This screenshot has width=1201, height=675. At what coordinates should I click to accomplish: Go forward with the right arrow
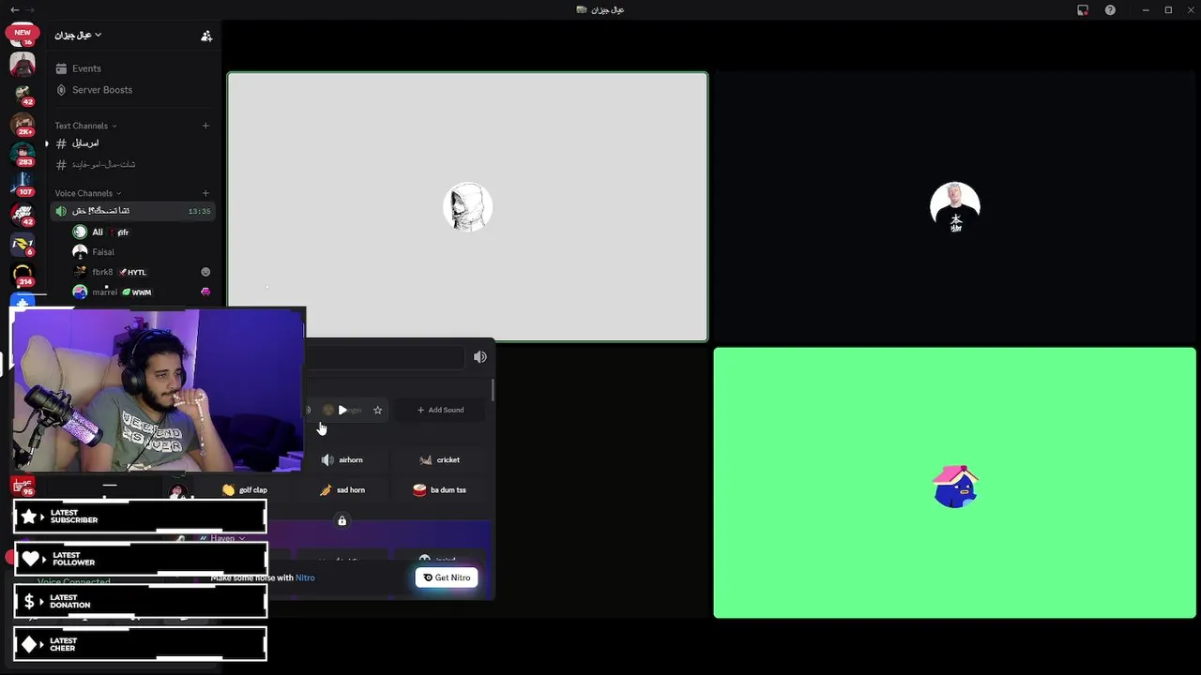(x=30, y=9)
